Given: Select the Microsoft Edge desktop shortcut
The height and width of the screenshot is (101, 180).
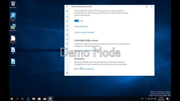Looking at the screenshot, I should pyautogui.click(x=13, y=17).
